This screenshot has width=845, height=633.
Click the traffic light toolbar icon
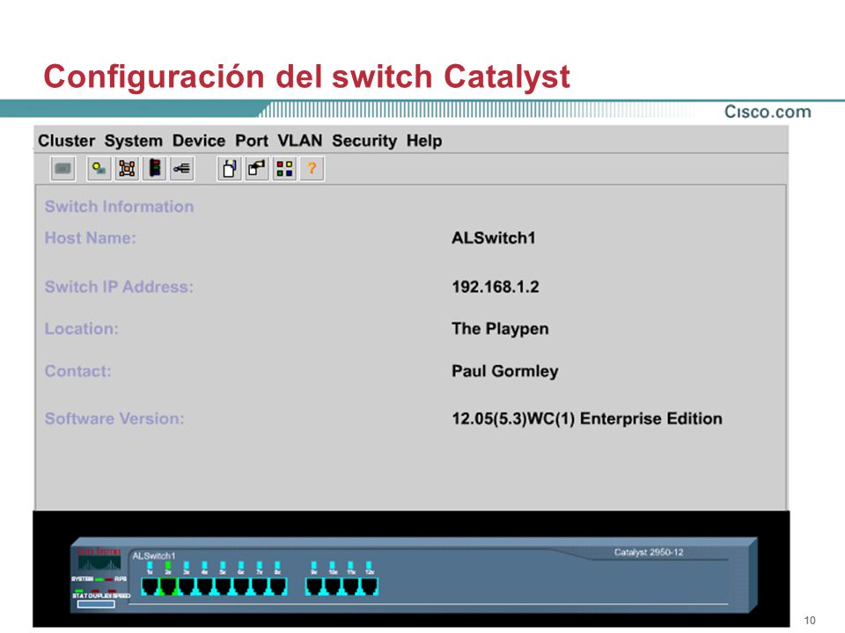coord(155,169)
